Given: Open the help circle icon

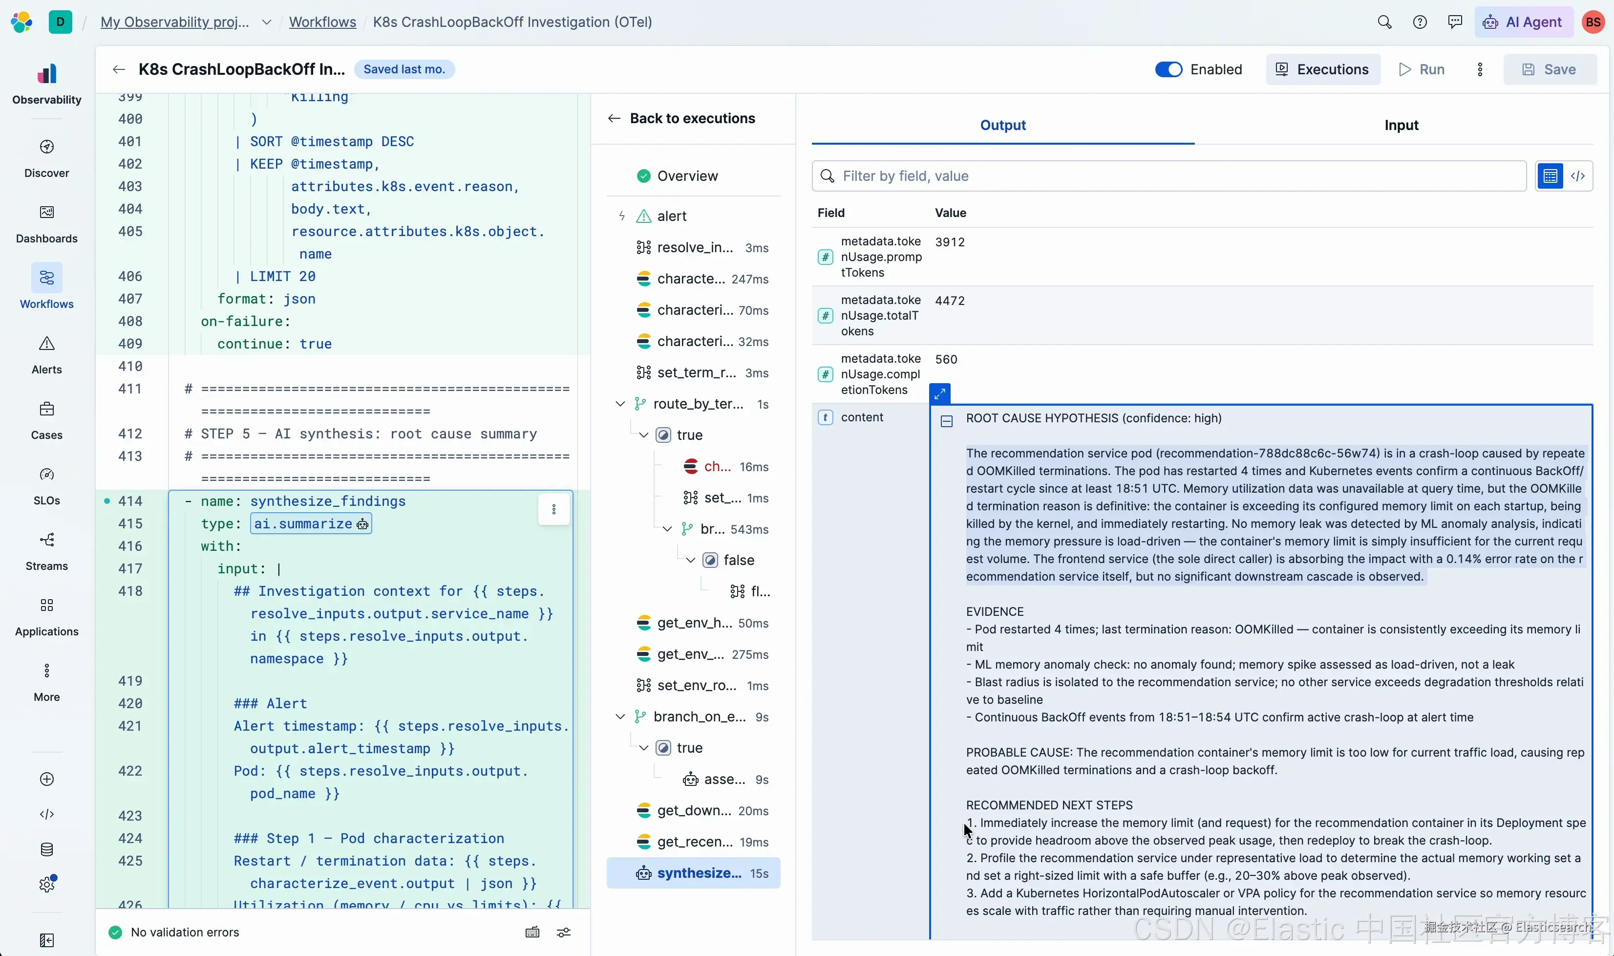Looking at the screenshot, I should coord(1420,22).
